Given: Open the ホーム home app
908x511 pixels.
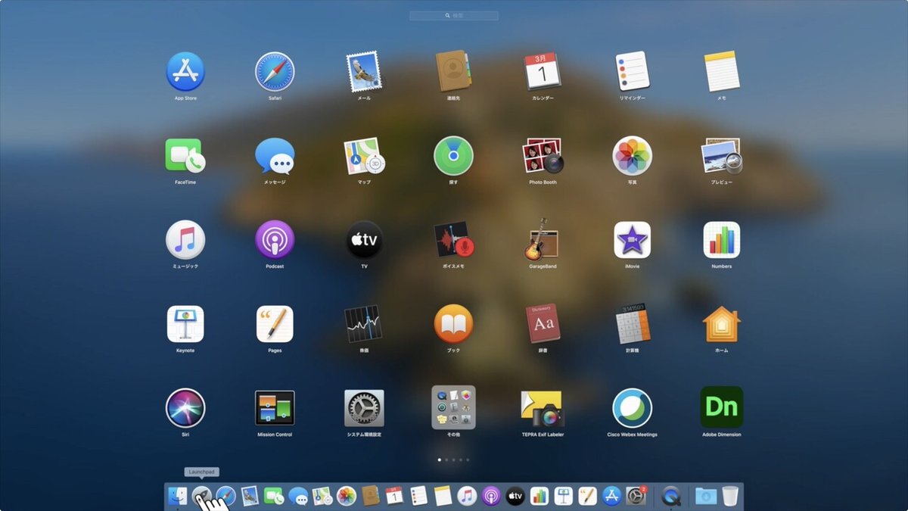Looking at the screenshot, I should click(722, 324).
